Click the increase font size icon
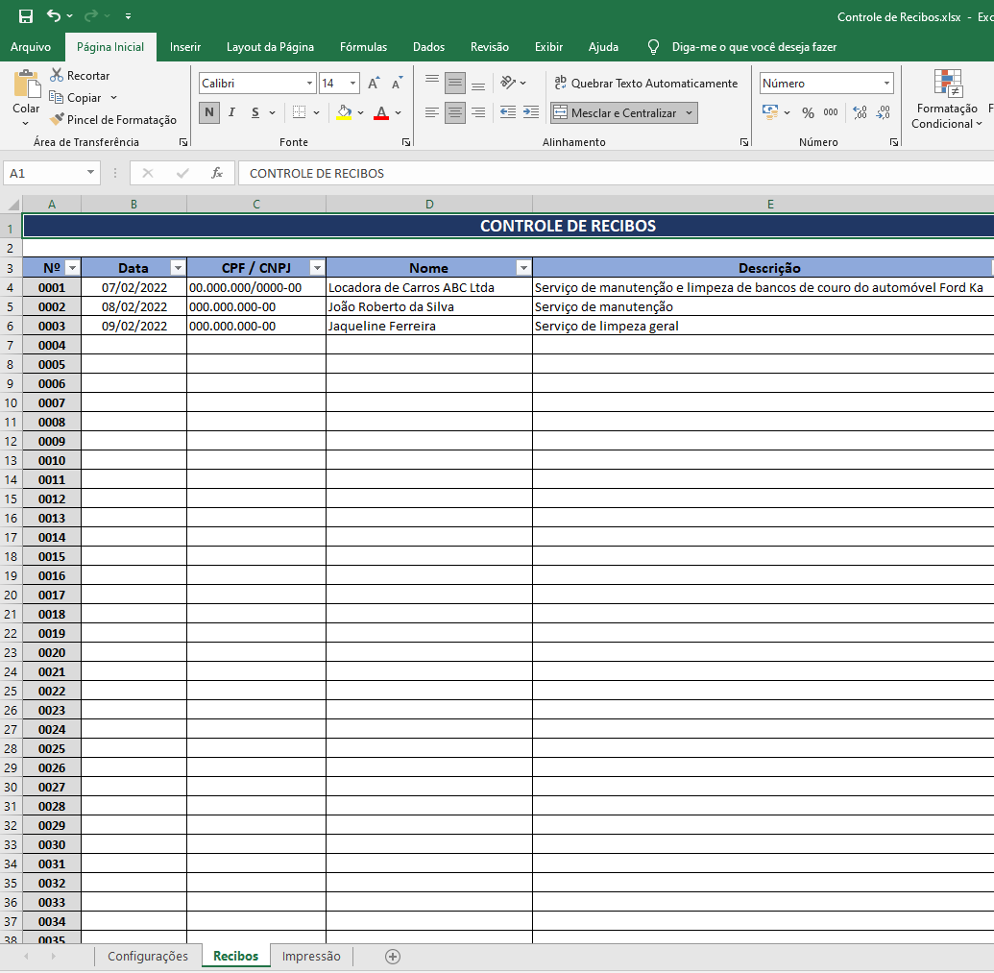Viewport: 994px width, 973px height. click(375, 84)
